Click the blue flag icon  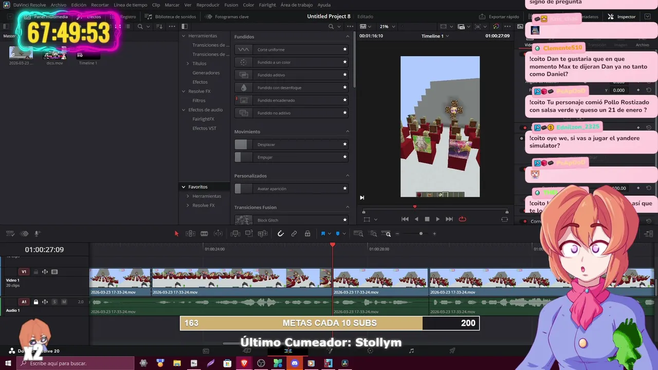[x=323, y=233]
